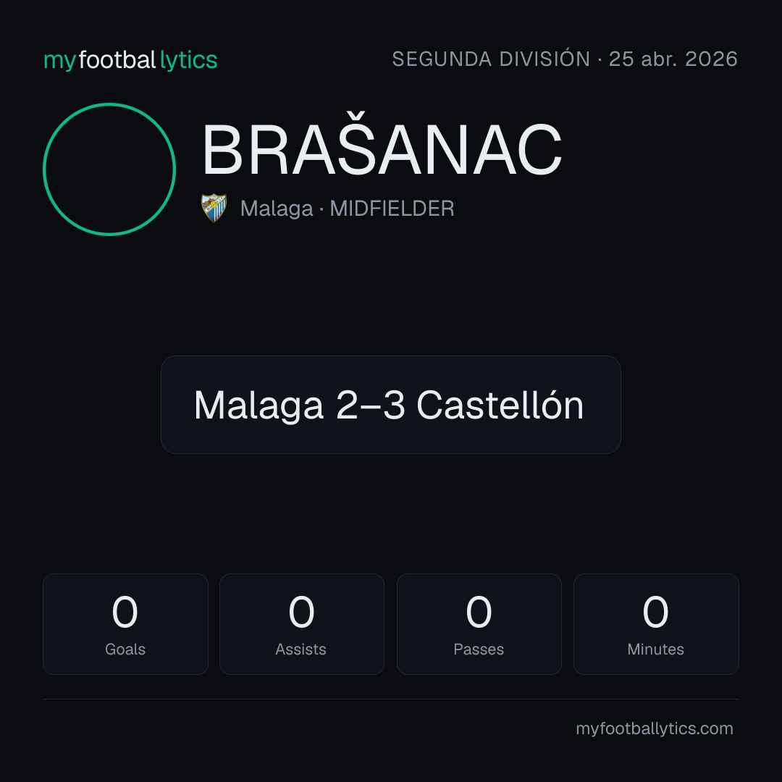Click the zero value above Assists
The width and height of the screenshot is (782, 782).
(302, 611)
